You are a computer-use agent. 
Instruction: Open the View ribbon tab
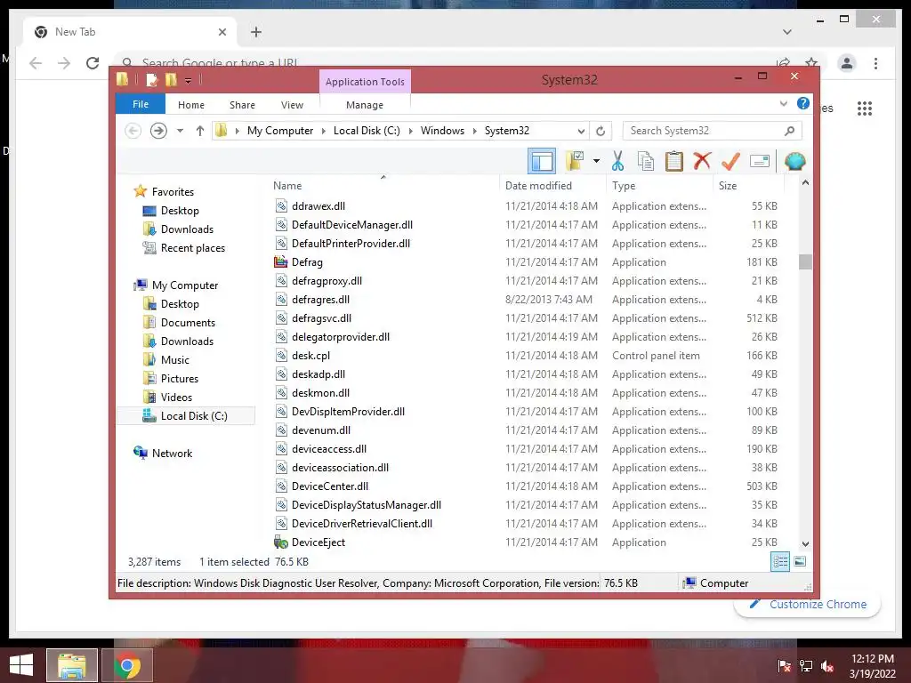pyautogui.click(x=292, y=105)
